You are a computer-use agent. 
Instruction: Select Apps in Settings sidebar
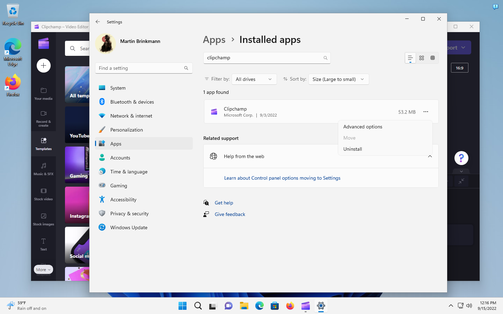(144, 144)
